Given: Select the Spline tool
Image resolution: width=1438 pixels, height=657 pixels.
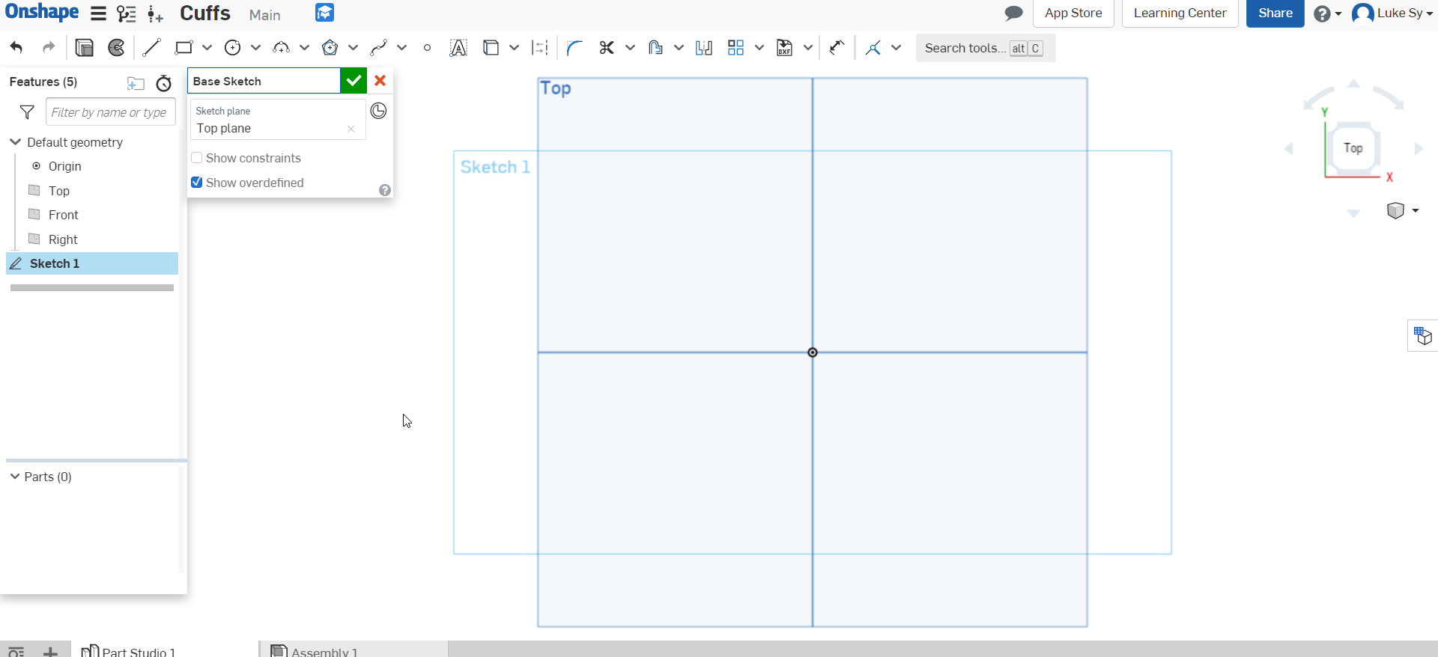Looking at the screenshot, I should click(379, 48).
